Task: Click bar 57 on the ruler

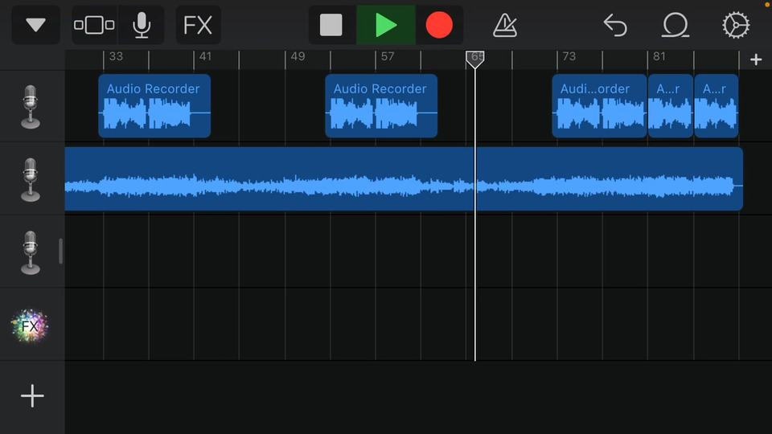Action: coord(388,56)
